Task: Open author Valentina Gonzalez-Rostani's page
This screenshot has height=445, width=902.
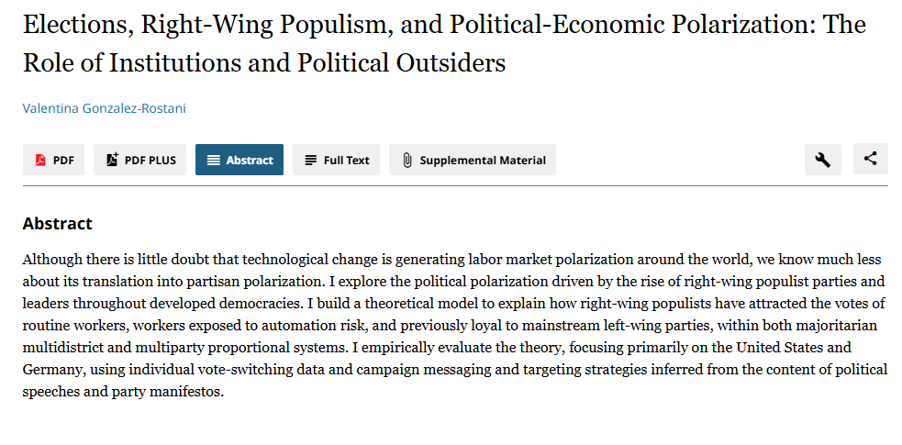Action: pyautogui.click(x=104, y=108)
